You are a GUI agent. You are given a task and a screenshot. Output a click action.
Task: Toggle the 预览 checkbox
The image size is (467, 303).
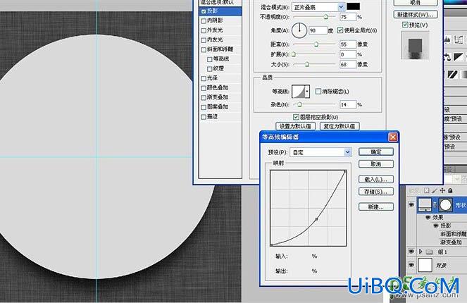click(x=405, y=25)
